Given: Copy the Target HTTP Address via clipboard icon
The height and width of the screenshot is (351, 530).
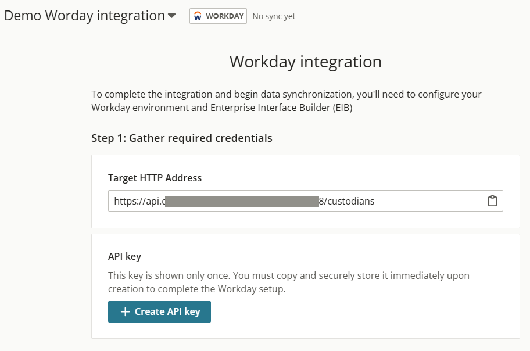Looking at the screenshot, I should point(492,201).
